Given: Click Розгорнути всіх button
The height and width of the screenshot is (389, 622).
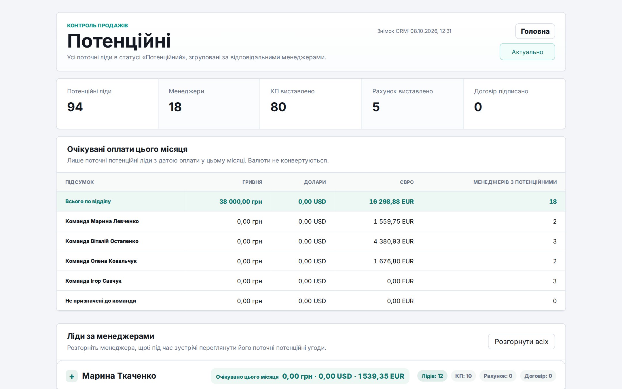Looking at the screenshot, I should click(522, 341).
